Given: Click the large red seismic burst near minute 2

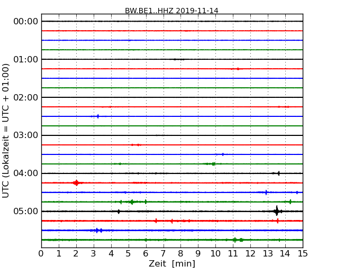Looking at the screenshot, I should pos(76,182).
